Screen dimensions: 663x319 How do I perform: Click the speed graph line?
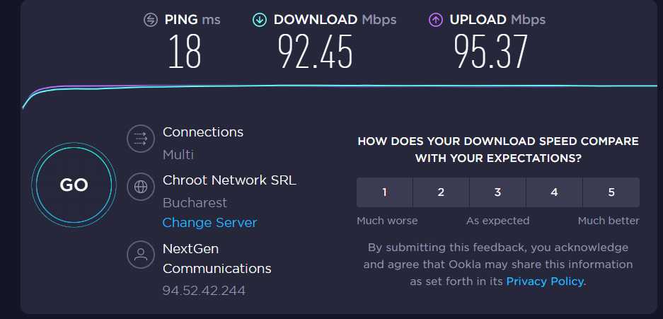(340, 86)
